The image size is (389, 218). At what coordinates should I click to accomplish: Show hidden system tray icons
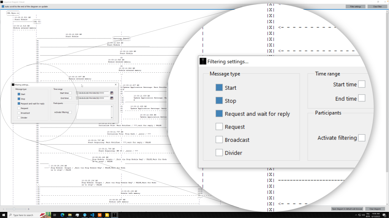tap(356, 215)
